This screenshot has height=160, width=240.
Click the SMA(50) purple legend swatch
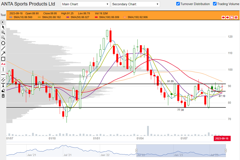tap(68, 17)
